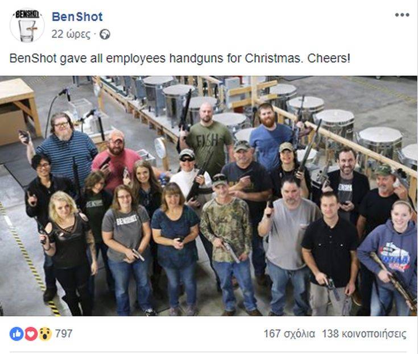Open the 138 κοινοποιήσεις shares link

pyautogui.click(x=364, y=334)
